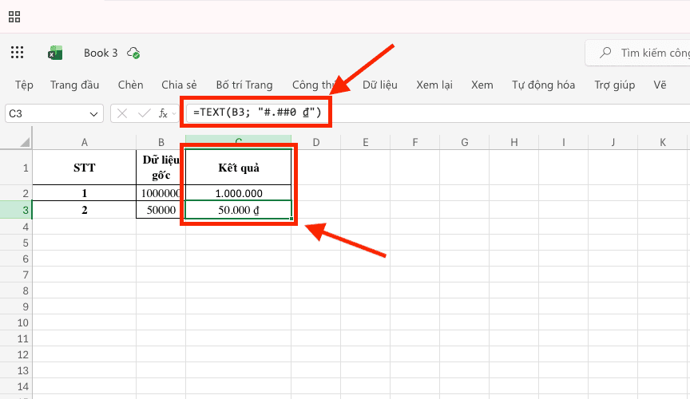Open Insert Function fx button

coord(163,113)
